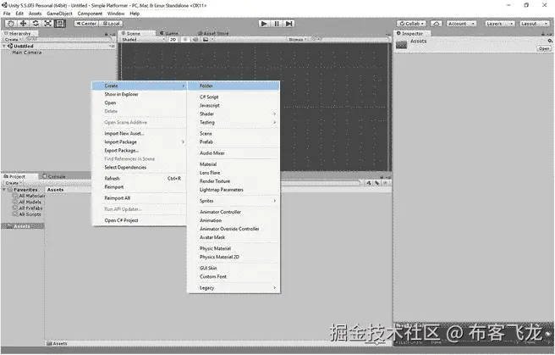Select the Hand tool in toolbar
The height and width of the screenshot is (355, 555).
11,24
